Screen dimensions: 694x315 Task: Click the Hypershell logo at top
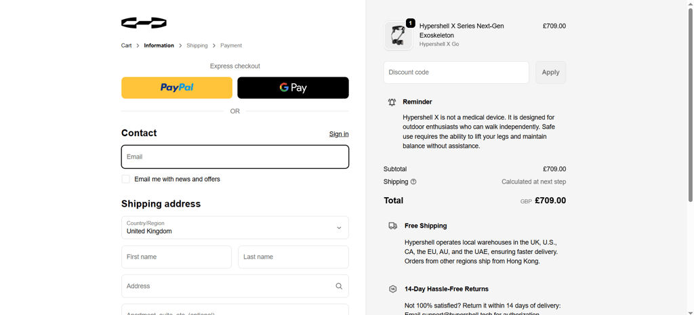pos(144,22)
